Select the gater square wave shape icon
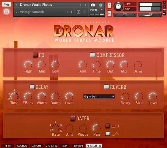 (x=115, y=126)
